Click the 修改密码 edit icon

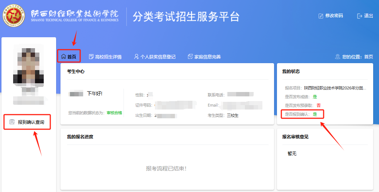[321, 16]
